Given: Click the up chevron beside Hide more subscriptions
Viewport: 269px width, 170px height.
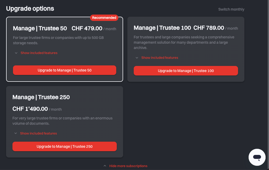Looking at the screenshot, I should point(105,166).
